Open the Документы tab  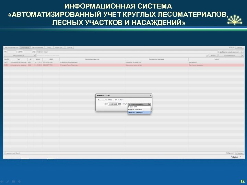[x=25, y=48]
